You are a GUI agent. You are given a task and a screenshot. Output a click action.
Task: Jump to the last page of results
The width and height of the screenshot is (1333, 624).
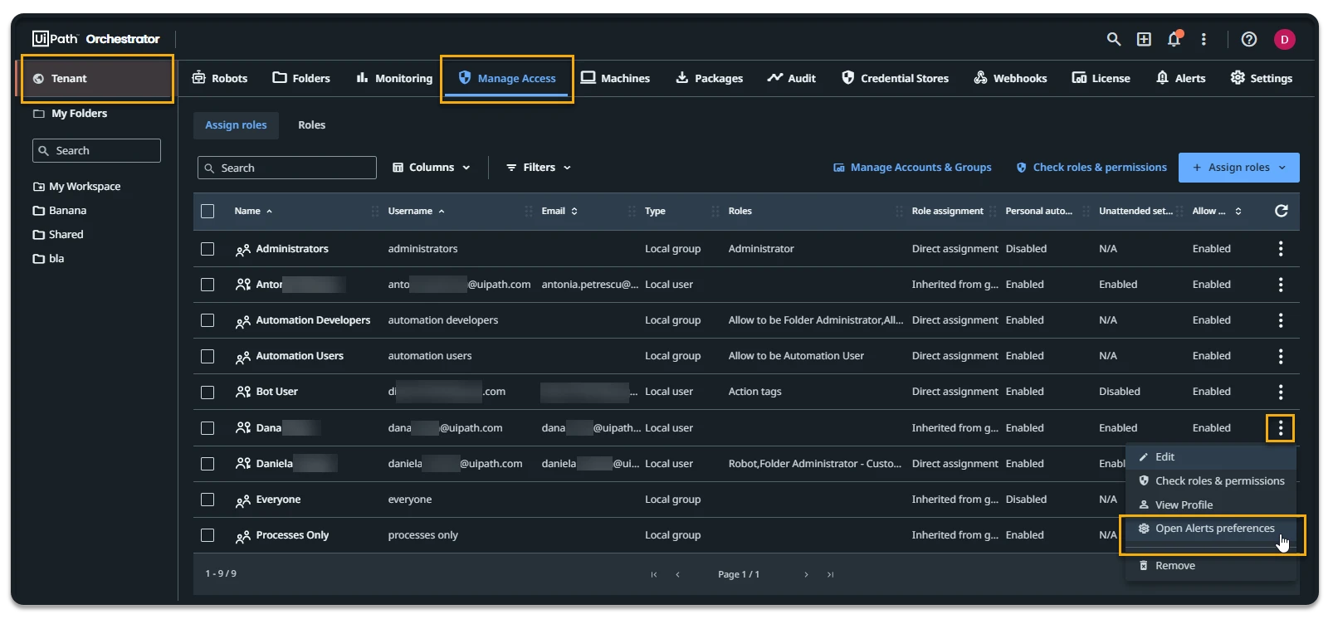830,574
